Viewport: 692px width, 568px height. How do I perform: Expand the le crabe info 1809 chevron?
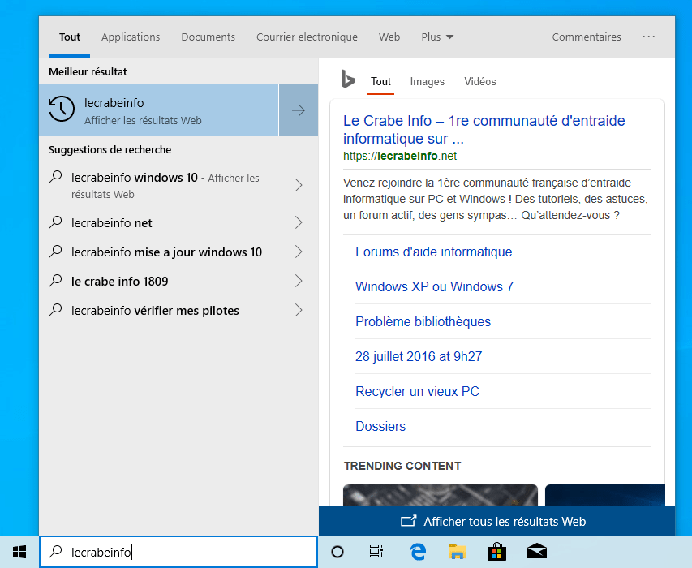click(x=299, y=281)
